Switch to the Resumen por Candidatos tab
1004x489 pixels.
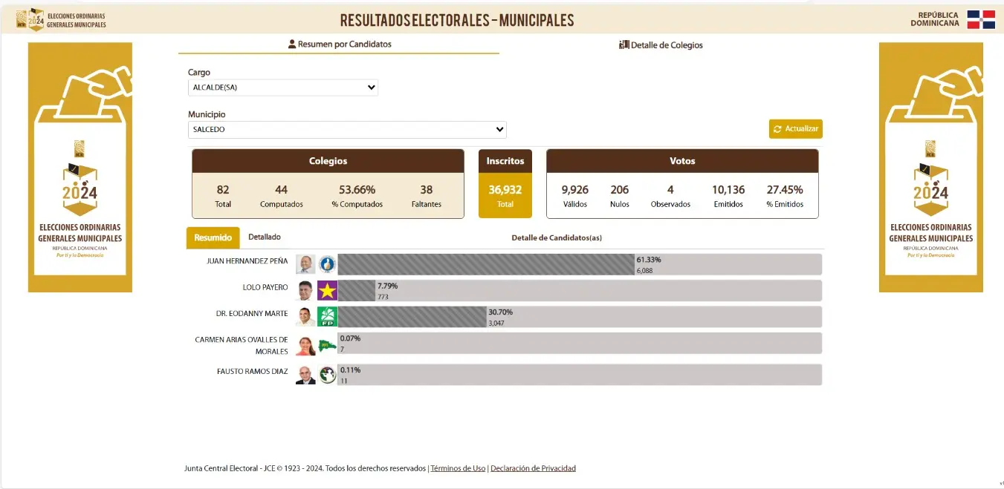(340, 45)
